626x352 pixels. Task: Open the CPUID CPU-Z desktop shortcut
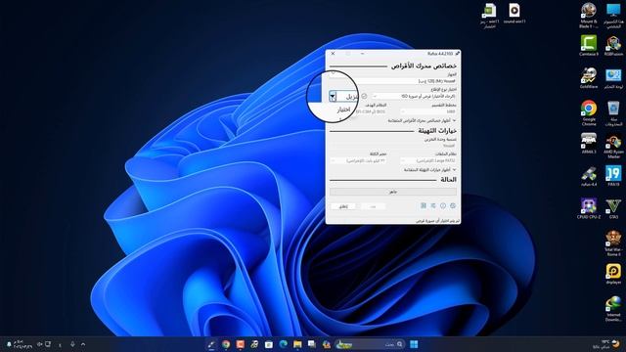tap(589, 208)
